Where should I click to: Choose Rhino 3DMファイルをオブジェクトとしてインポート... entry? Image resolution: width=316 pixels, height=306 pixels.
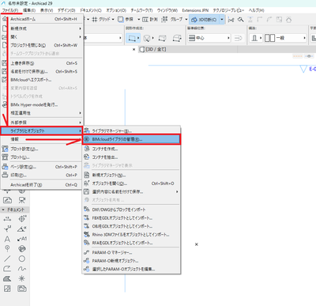pos(131,235)
